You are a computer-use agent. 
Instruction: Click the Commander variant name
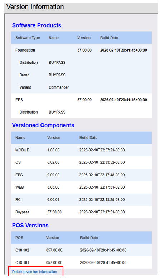(59, 87)
